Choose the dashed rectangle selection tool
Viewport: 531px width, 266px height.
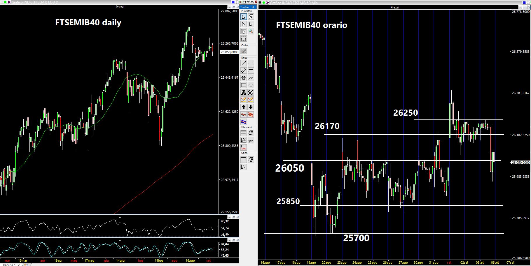244,39
